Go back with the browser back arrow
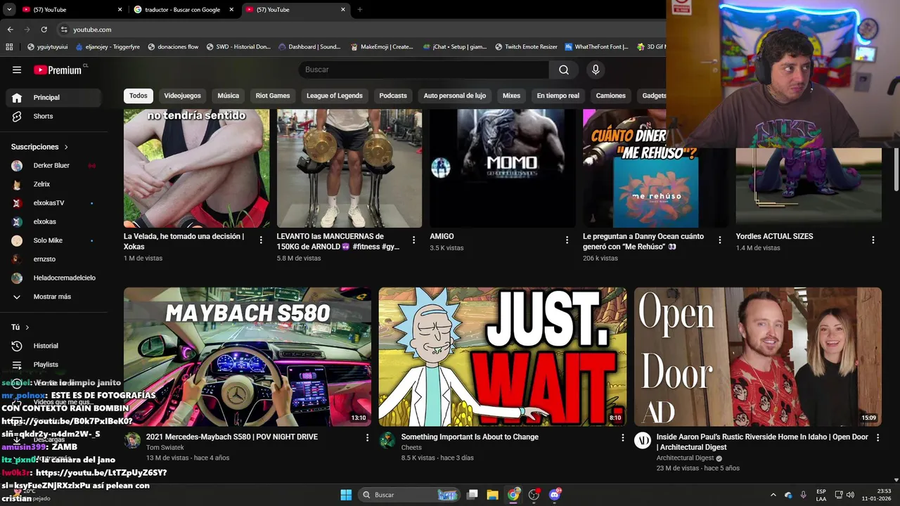Viewport: 900px width, 506px height. [10, 30]
